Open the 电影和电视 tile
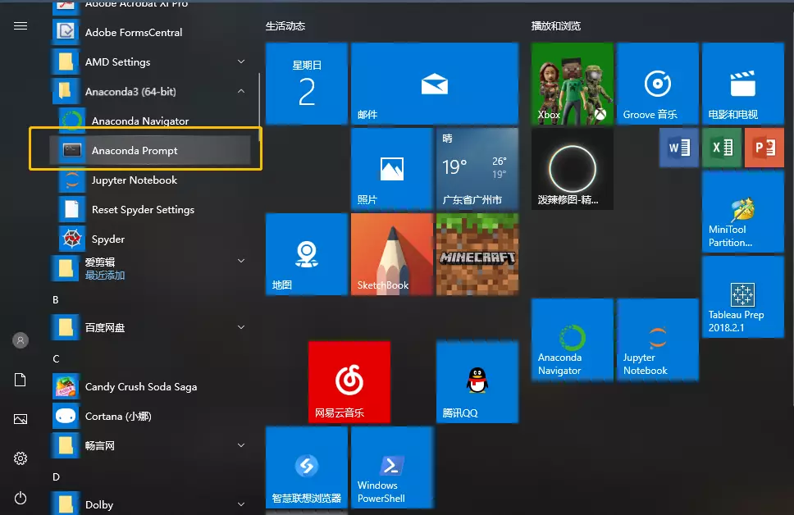 [x=743, y=83]
